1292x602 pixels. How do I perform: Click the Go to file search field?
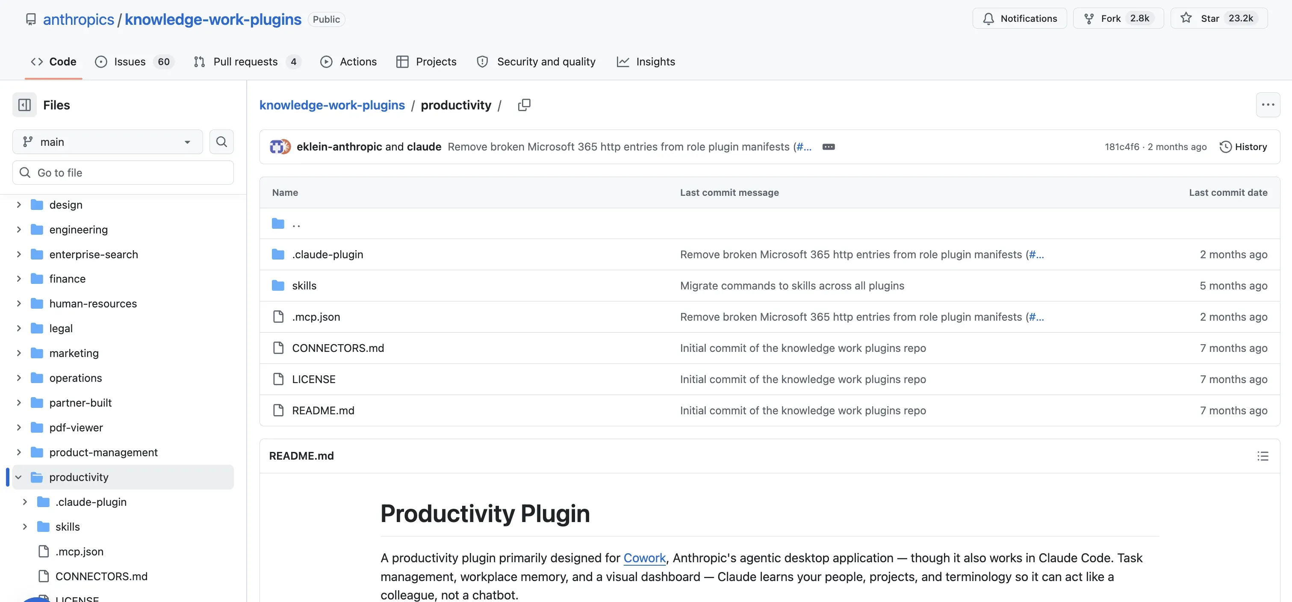(x=123, y=173)
